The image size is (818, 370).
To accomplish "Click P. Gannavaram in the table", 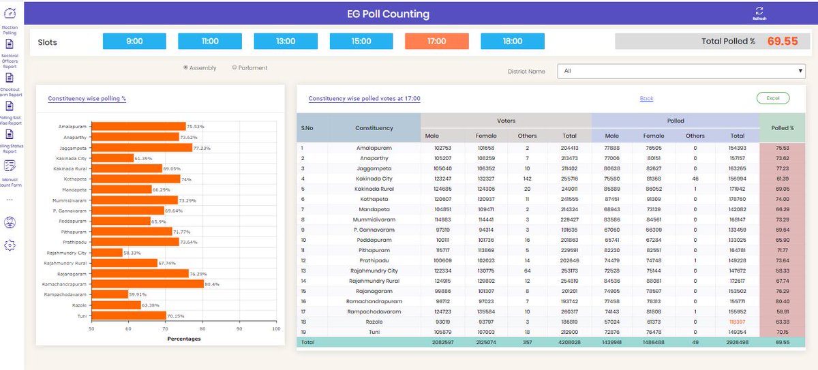I will click(374, 230).
